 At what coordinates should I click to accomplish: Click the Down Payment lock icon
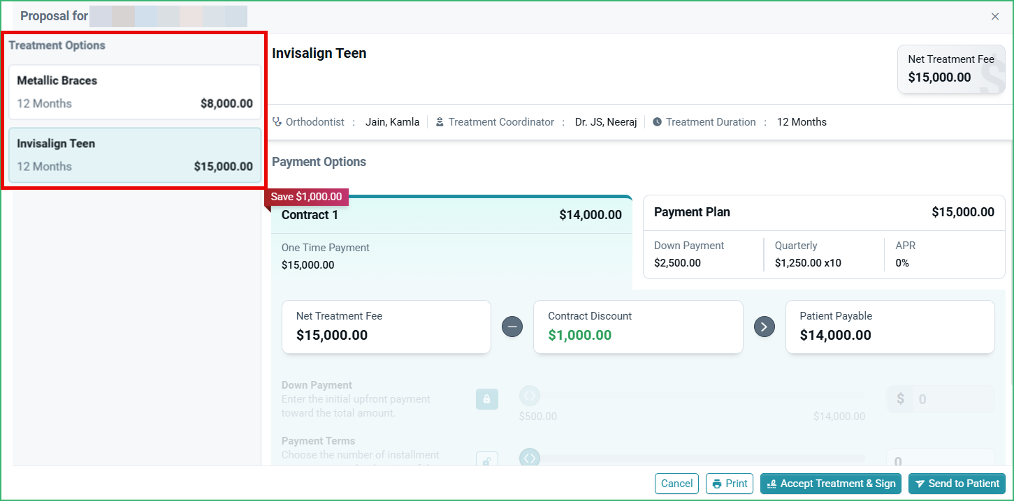click(x=487, y=399)
